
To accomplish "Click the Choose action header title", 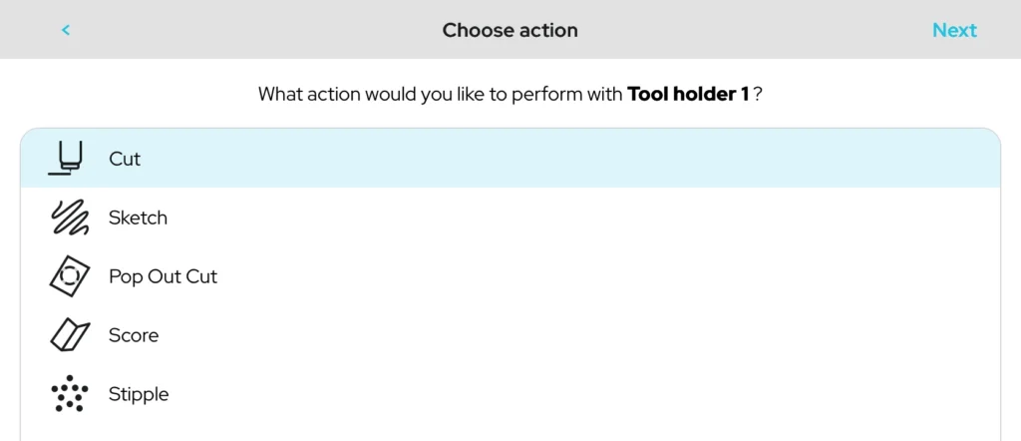I will [510, 30].
